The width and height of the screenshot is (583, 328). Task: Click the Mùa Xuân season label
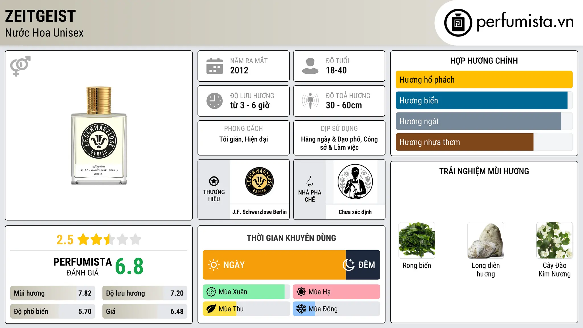click(x=233, y=292)
